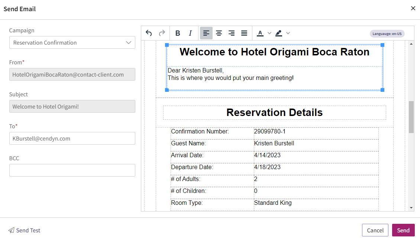Select justify alignment icon
Image resolution: width=420 pixels, height=242 pixels.
[x=244, y=33]
